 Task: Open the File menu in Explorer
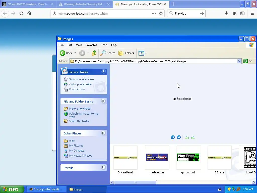click(61, 45)
